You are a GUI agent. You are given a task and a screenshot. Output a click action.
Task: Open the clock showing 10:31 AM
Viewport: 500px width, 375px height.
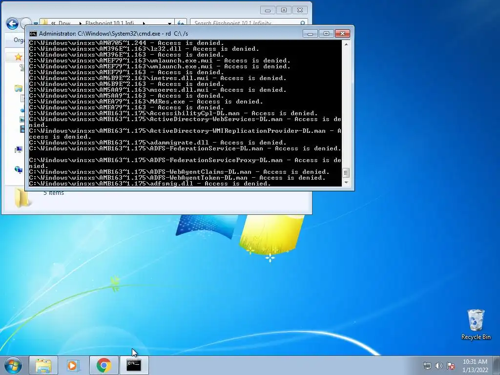(475, 365)
